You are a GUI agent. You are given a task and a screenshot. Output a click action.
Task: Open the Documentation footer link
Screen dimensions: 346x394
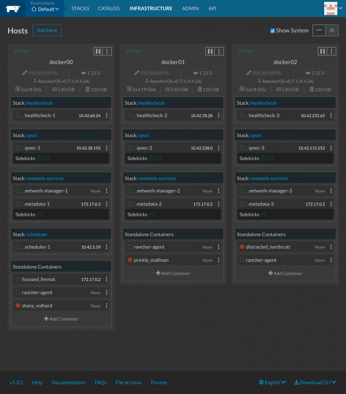point(68,382)
